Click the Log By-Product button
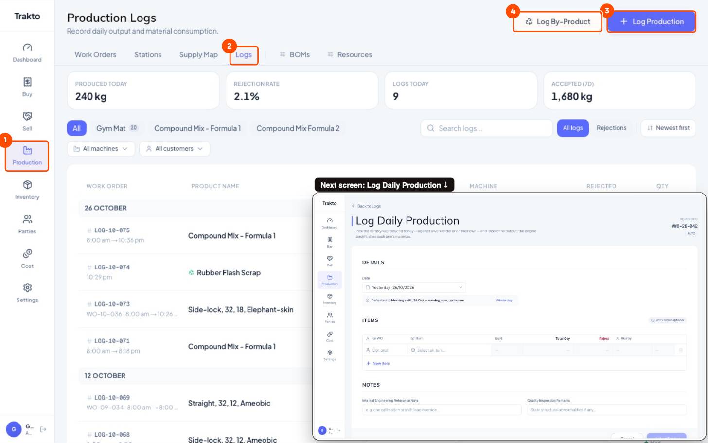 (558, 22)
